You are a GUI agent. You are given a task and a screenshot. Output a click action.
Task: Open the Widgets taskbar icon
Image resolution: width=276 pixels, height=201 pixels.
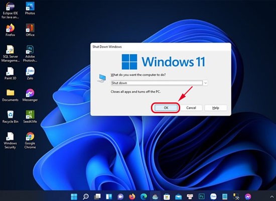(x=109, y=196)
